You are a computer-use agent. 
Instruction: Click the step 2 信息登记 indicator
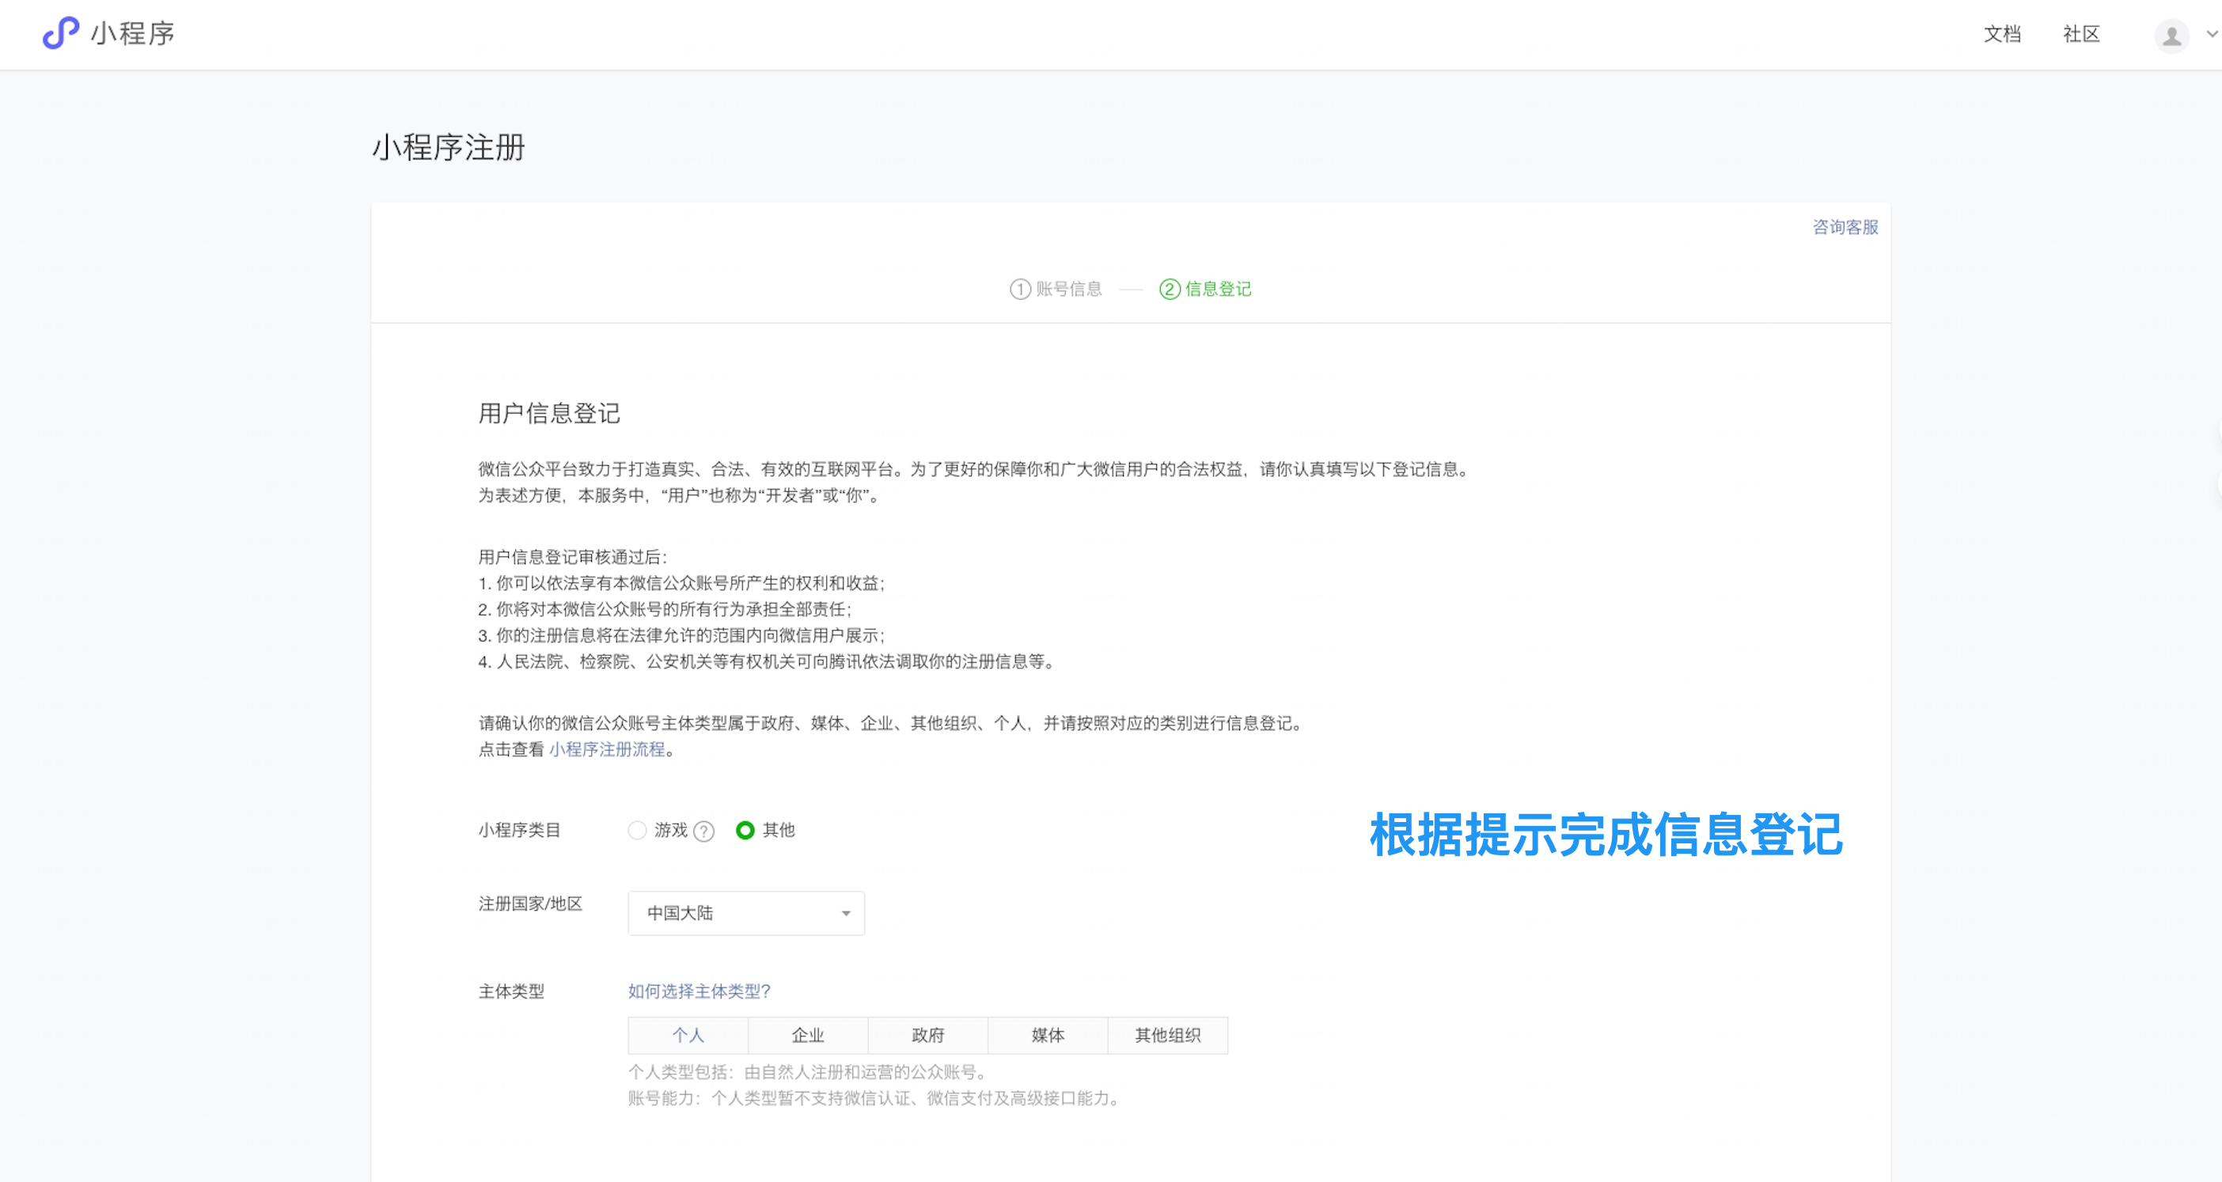(x=1205, y=289)
